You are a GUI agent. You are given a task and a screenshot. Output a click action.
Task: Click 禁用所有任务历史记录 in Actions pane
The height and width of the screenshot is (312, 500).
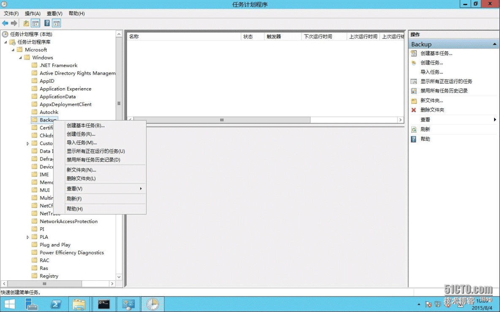444,91
